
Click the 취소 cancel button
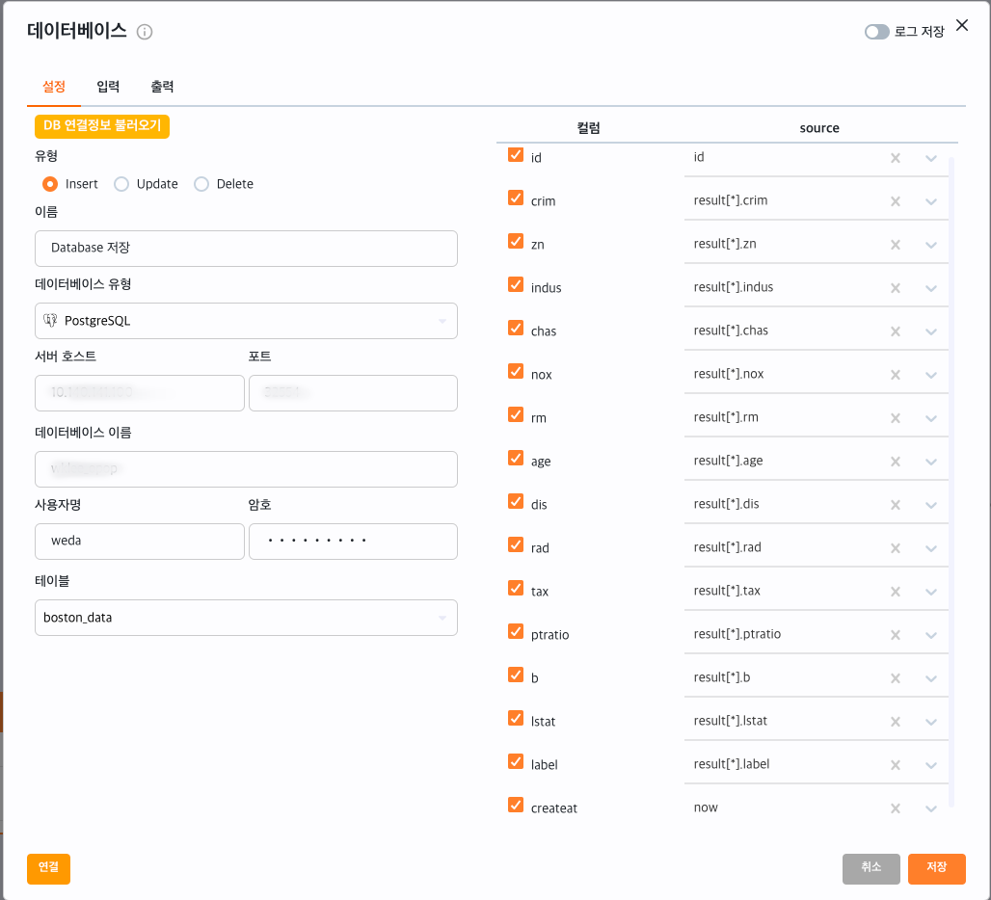870,868
